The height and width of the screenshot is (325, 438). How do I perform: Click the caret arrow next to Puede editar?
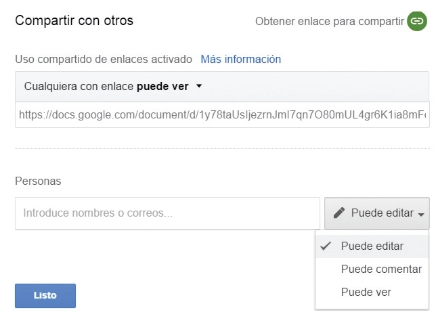coord(421,215)
